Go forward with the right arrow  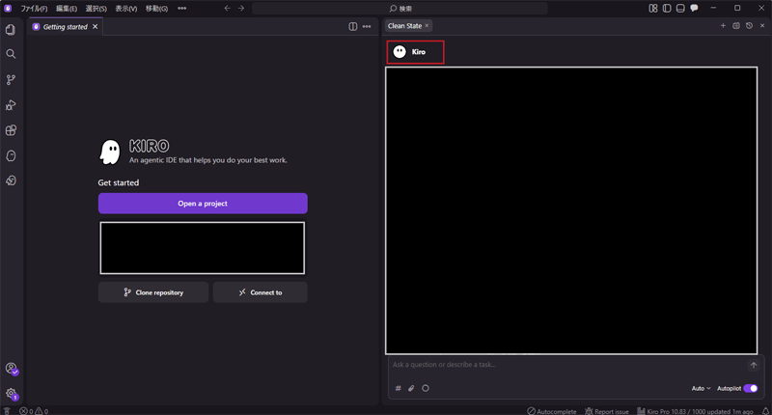[240, 8]
